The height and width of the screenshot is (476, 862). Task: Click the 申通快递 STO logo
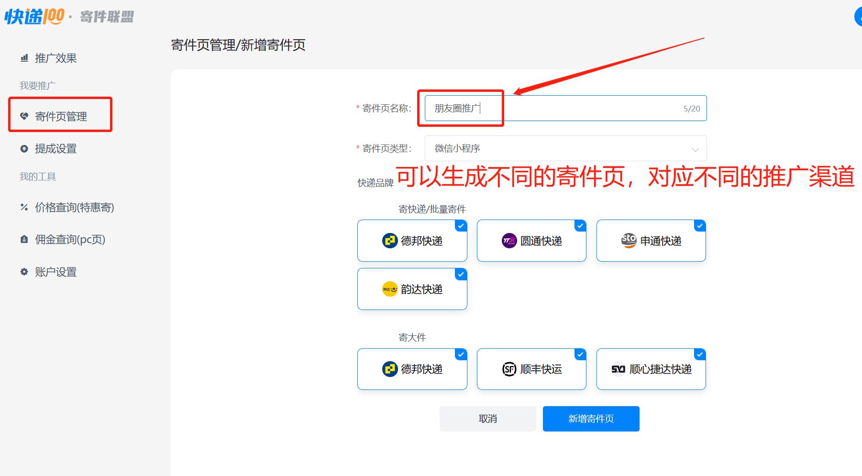tap(629, 241)
